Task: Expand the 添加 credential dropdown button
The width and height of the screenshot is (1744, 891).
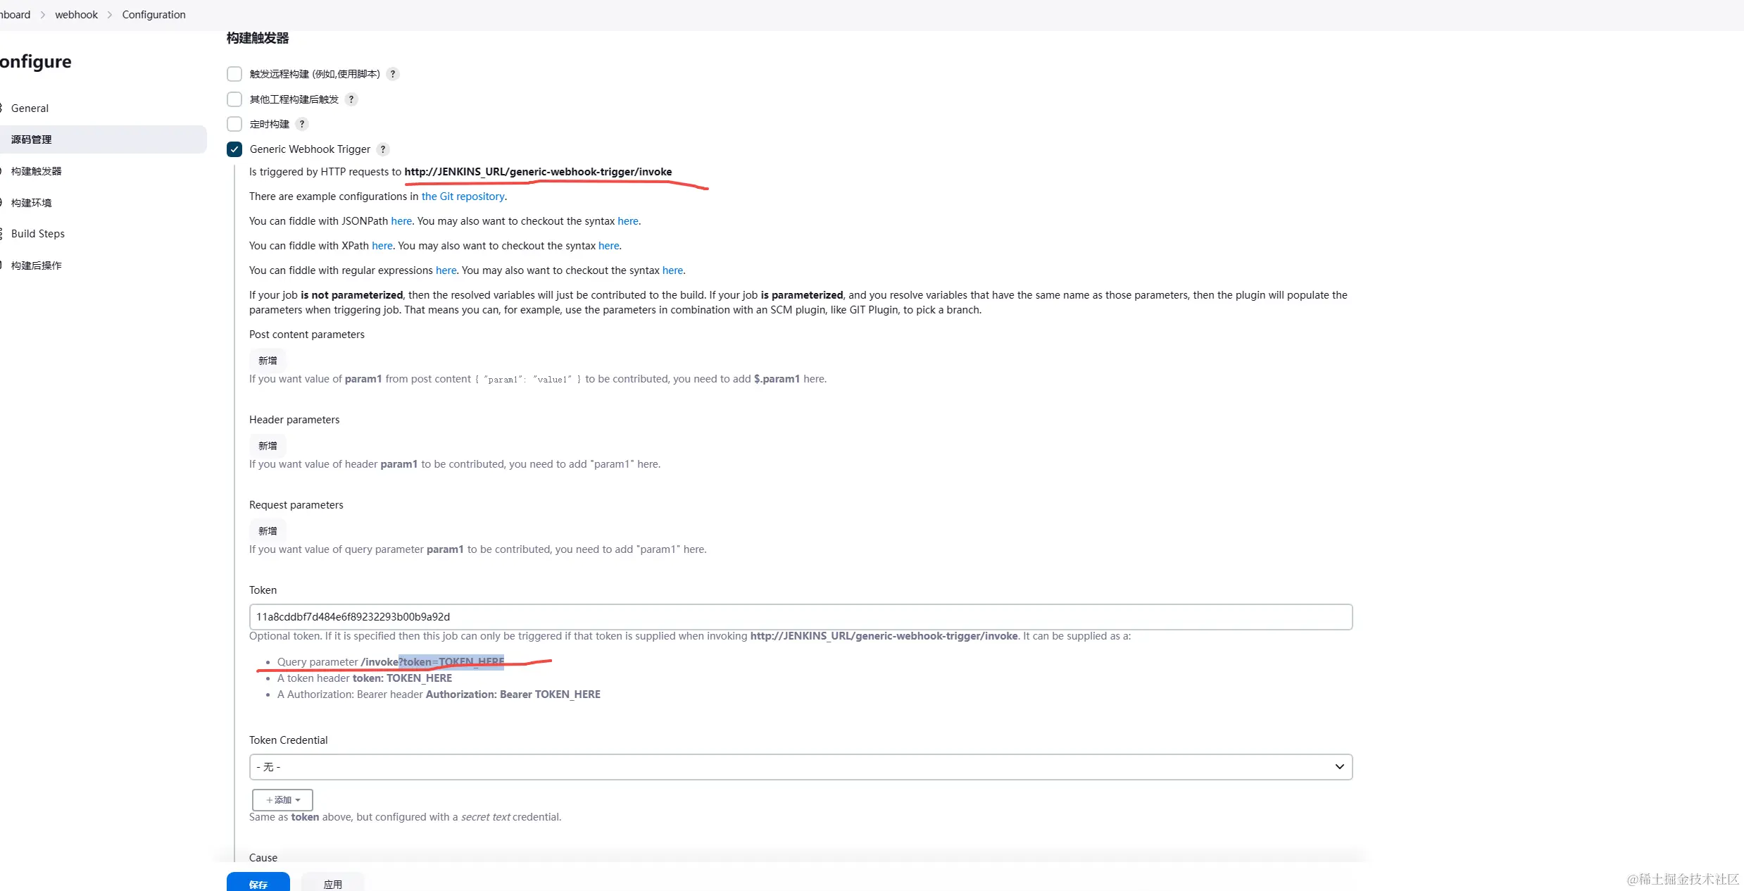Action: coord(282,799)
